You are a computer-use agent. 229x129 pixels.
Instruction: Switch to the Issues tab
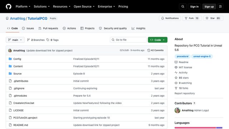tap(28, 28)
